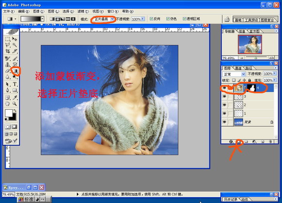
Task: Open the gradient picker dropdown arrow
Action: [43, 19]
